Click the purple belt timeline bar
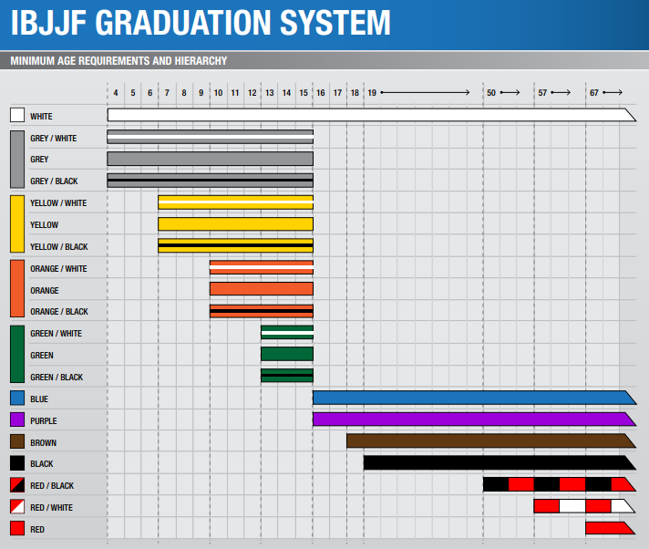The width and height of the screenshot is (649, 549). click(475, 419)
